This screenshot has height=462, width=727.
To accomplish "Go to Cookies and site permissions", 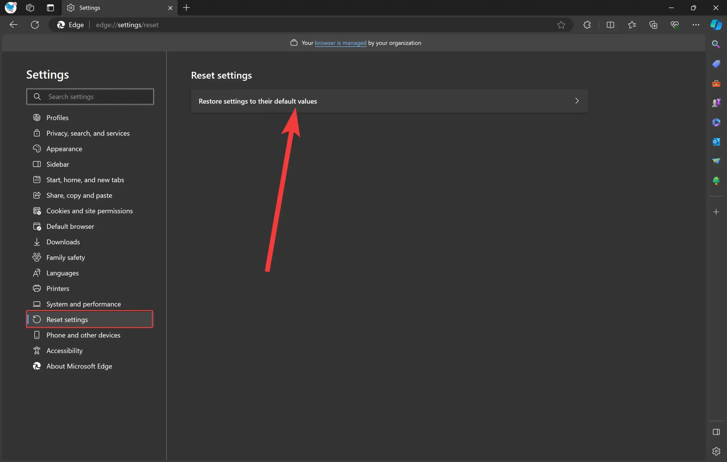I will click(x=89, y=211).
